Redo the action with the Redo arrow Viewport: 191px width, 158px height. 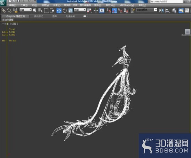click(x=29, y=1)
